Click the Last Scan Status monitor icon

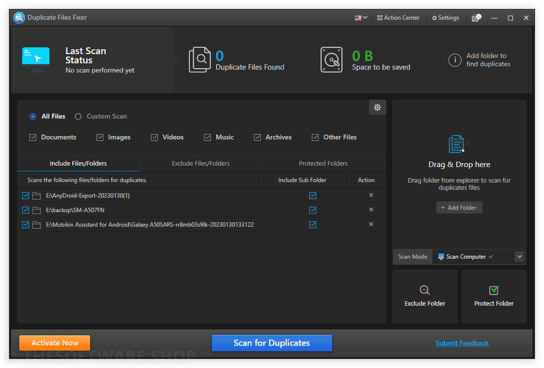click(x=36, y=59)
